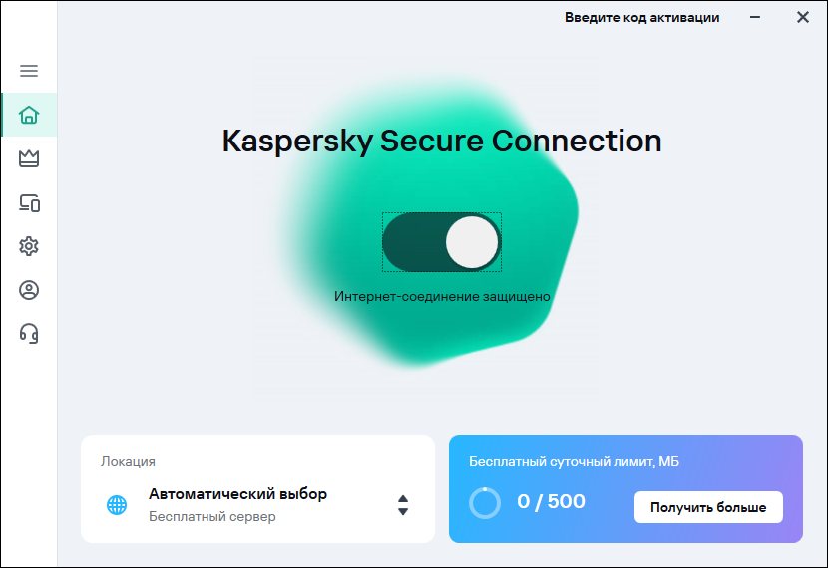Click the Бесплатный суточный лимит heading
Image resolution: width=828 pixels, height=568 pixels.
point(574,461)
